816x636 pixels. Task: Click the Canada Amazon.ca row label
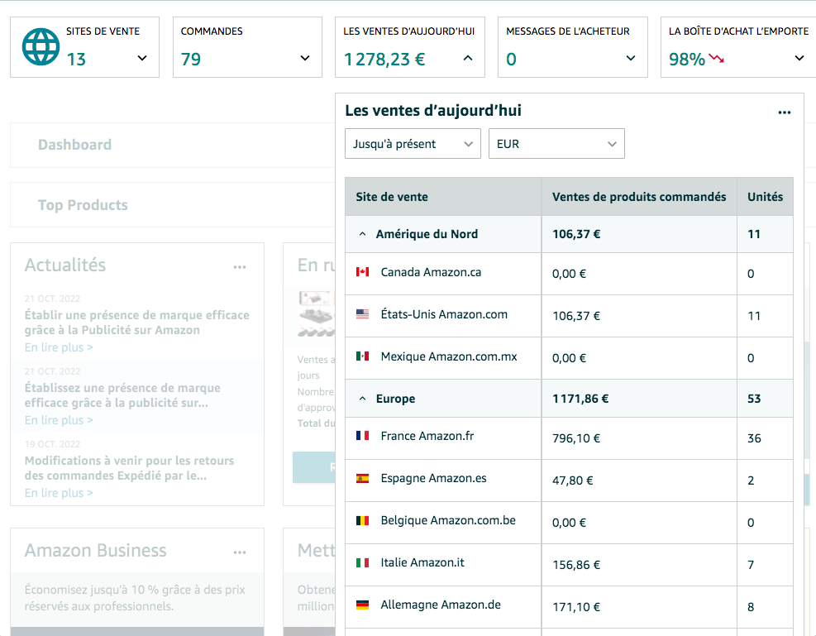[x=431, y=272]
